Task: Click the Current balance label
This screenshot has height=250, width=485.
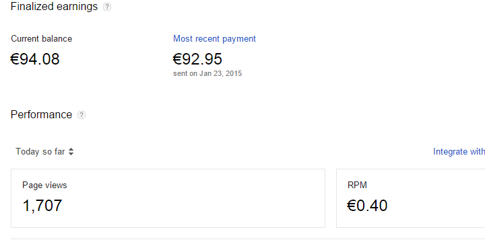Action: coord(42,38)
